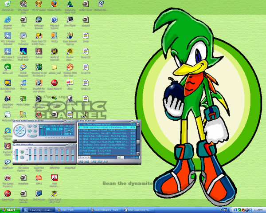266x213 pixels.
Task: Go to previous track in Core Media Player
Action: click(17, 130)
